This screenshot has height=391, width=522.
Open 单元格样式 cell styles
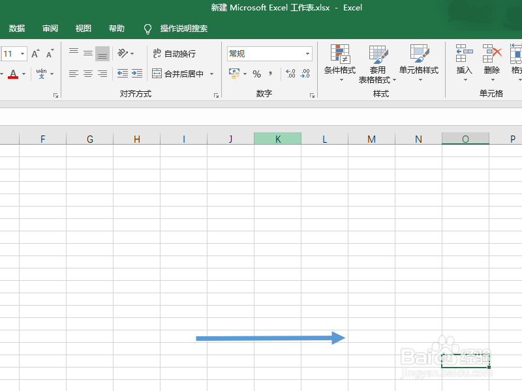point(419,63)
